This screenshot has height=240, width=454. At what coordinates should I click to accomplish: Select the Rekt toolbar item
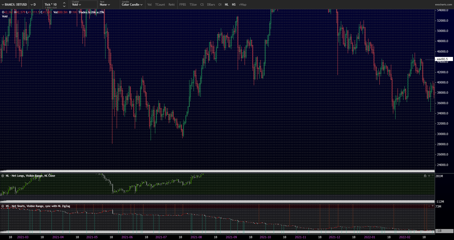172,5
